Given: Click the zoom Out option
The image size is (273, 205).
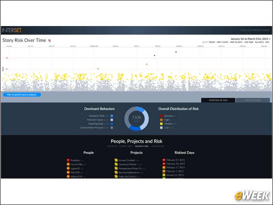Looking at the screenshot, I should tap(267, 42).
